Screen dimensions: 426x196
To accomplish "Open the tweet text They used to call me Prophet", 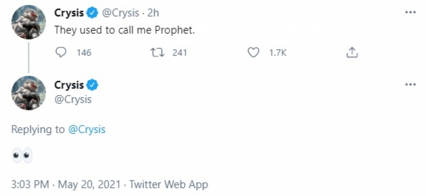I will click(x=124, y=30).
